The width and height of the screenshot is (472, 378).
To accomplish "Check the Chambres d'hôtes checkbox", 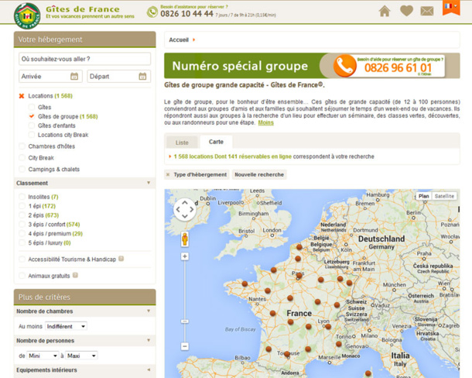I will [22, 146].
